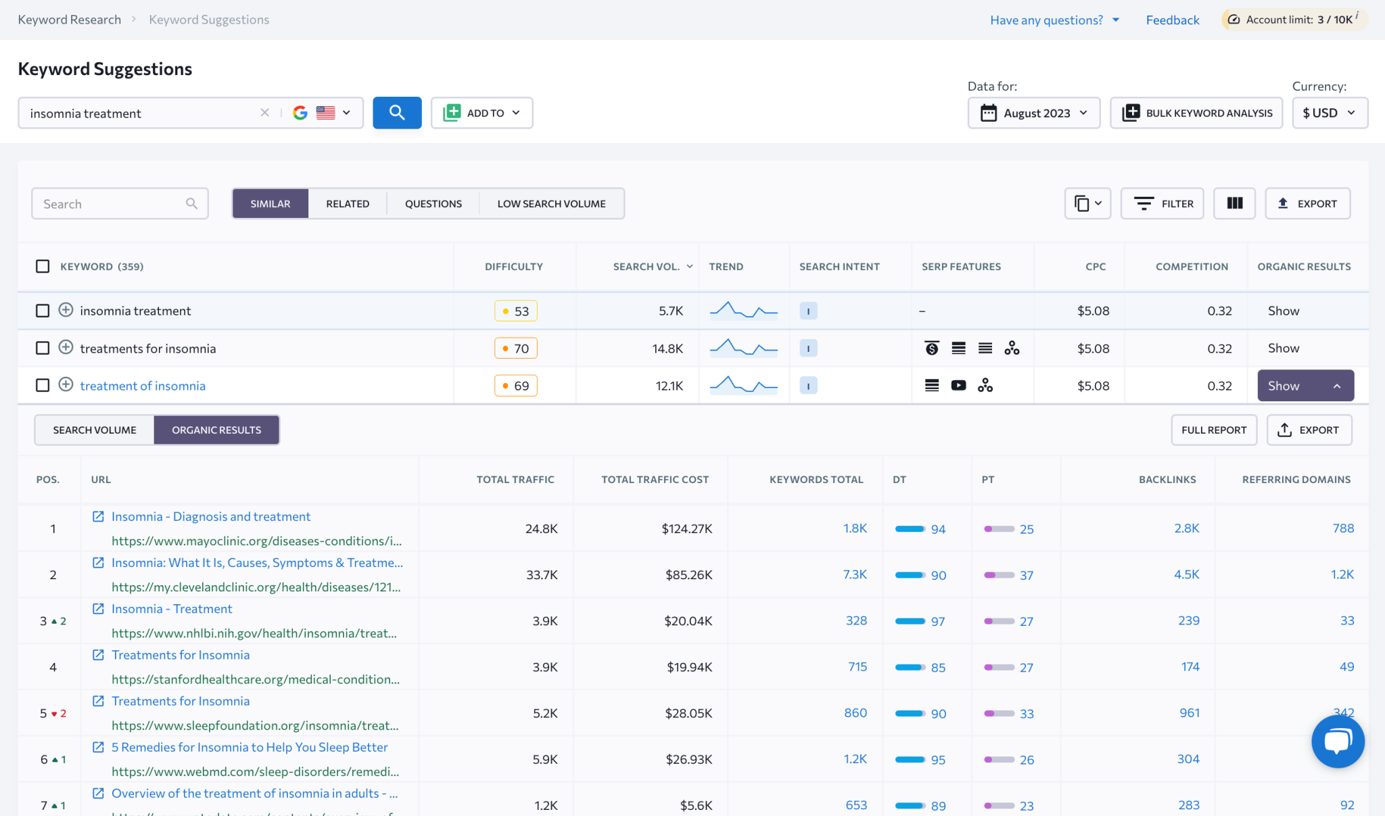Screen dimensions: 1385x816
Task: Select the YouTube SERP feature icon for treatment of insomnia
Action: [958, 385]
